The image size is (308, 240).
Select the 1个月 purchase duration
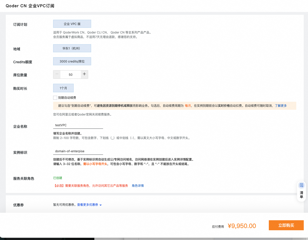pos(63,88)
